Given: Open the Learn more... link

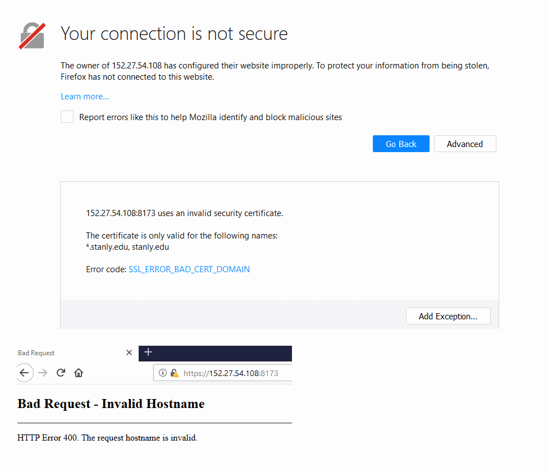Looking at the screenshot, I should point(85,97).
